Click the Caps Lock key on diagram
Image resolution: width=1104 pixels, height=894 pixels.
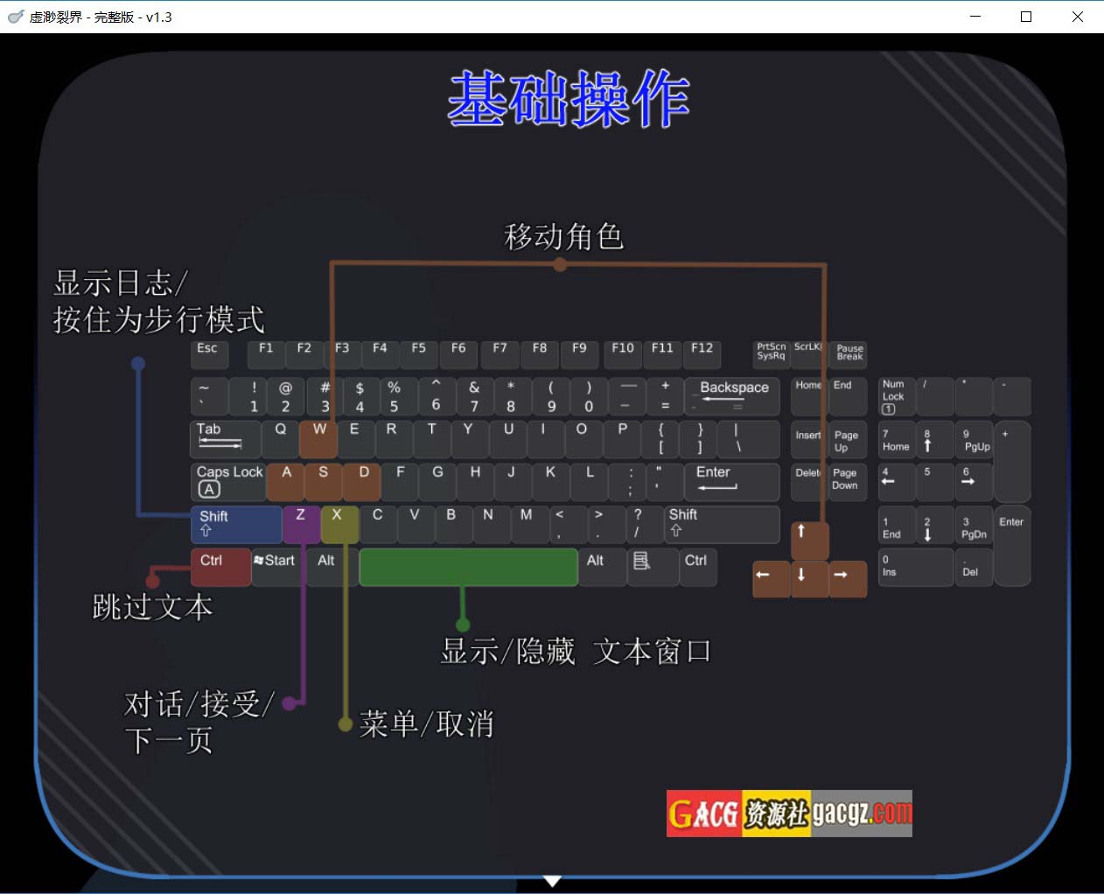(x=228, y=481)
